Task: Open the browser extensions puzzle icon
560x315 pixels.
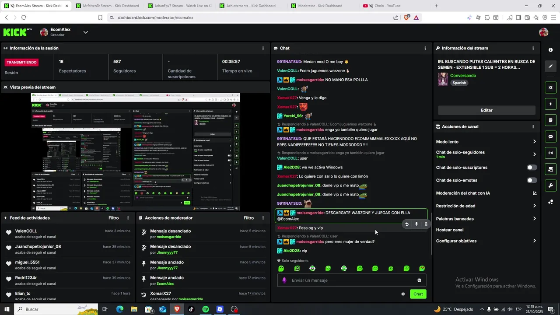Action: click(x=487, y=17)
